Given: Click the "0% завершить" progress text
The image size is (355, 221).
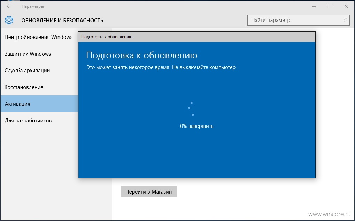Looking at the screenshot, I should click(x=197, y=126).
